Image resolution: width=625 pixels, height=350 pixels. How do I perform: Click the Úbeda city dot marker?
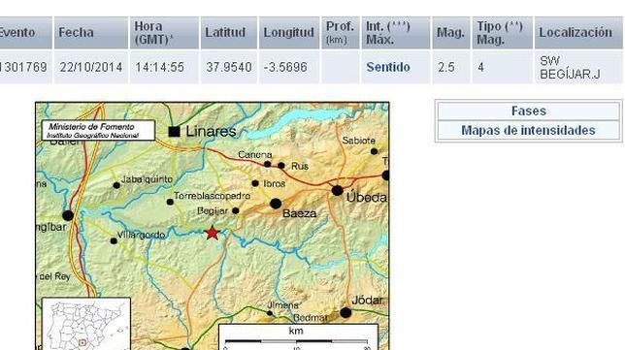pyautogui.click(x=337, y=190)
